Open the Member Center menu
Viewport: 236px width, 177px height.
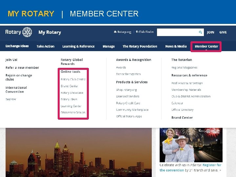click(x=206, y=46)
